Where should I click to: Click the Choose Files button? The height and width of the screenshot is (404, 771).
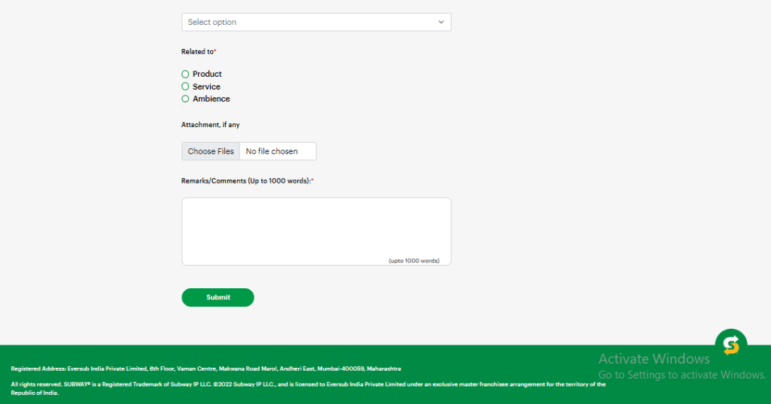211,151
